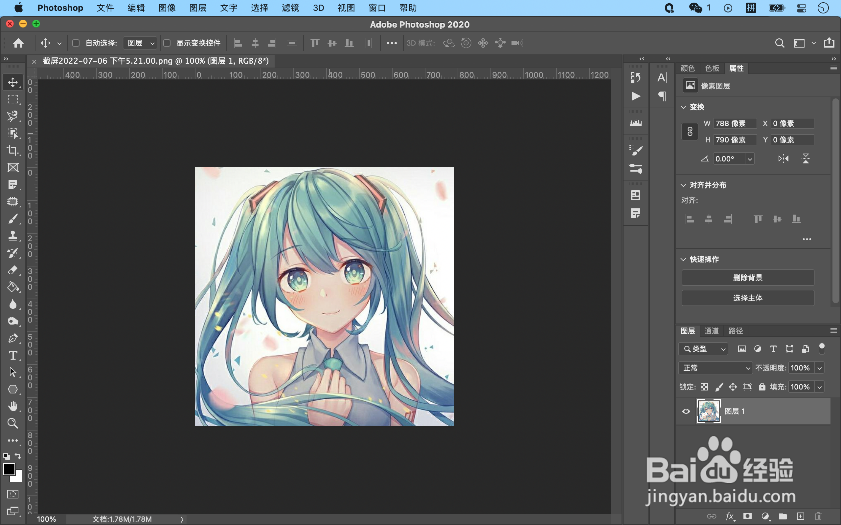This screenshot has width=841, height=525.
Task: Select the Frame tool
Action: pos(13,167)
